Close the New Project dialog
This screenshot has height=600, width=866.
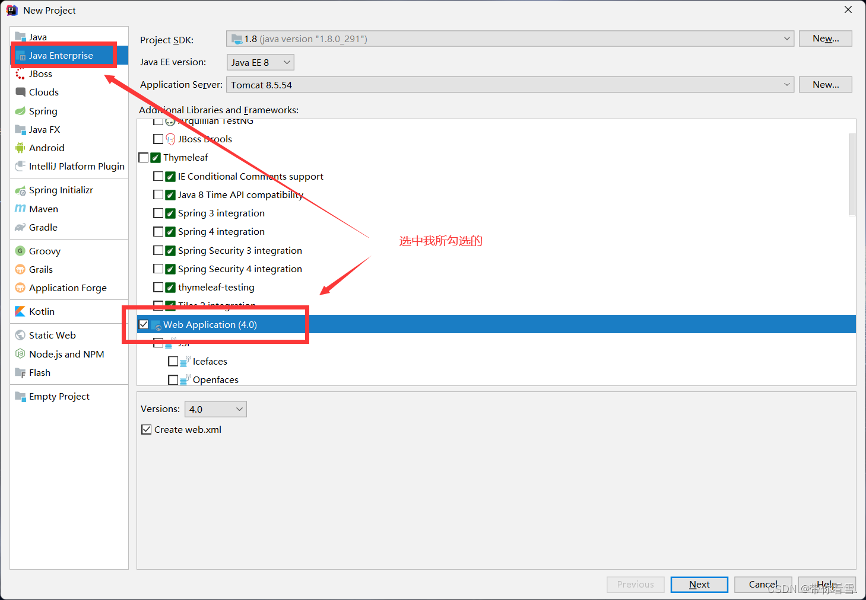click(x=848, y=9)
